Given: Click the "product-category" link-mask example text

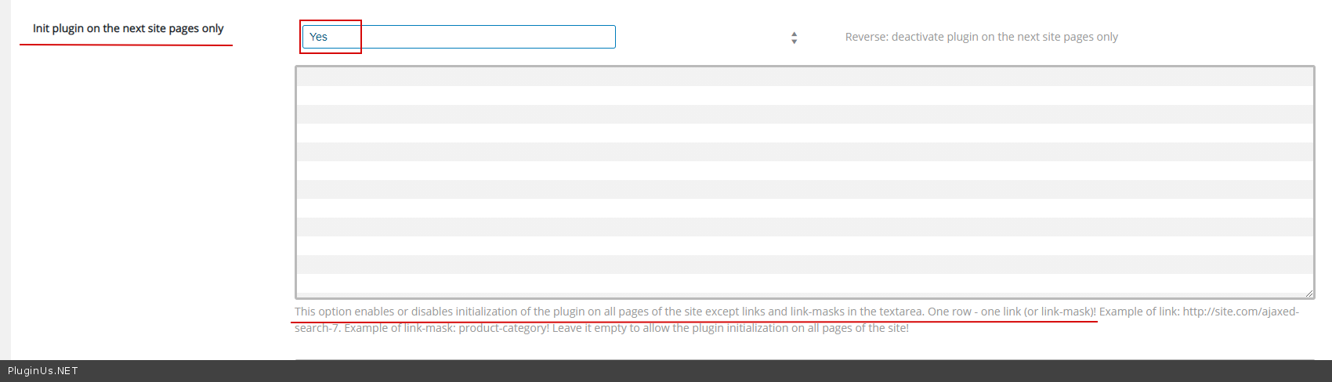Looking at the screenshot, I should [x=502, y=328].
